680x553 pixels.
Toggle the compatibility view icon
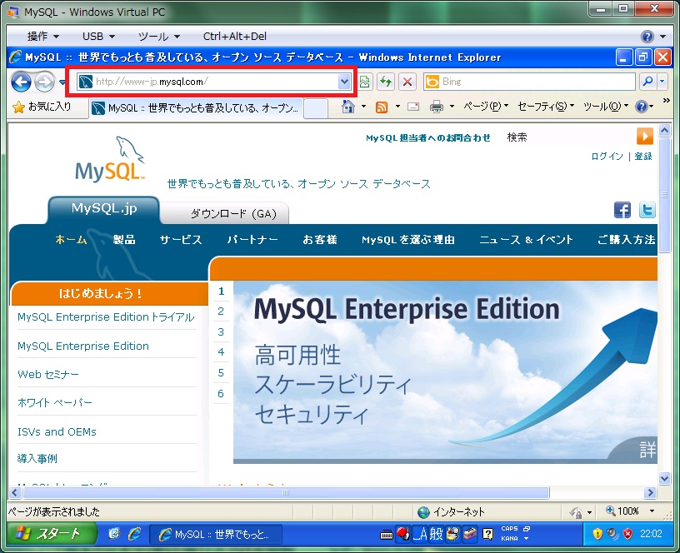(x=365, y=82)
